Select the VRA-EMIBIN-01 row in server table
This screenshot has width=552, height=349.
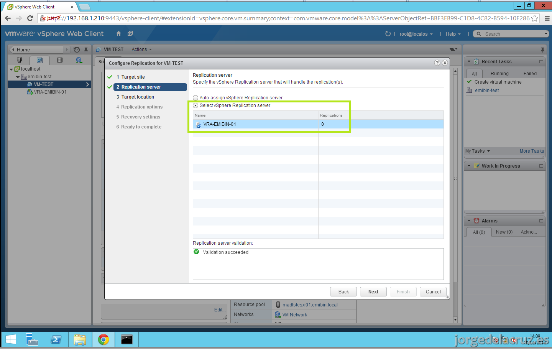(318, 124)
